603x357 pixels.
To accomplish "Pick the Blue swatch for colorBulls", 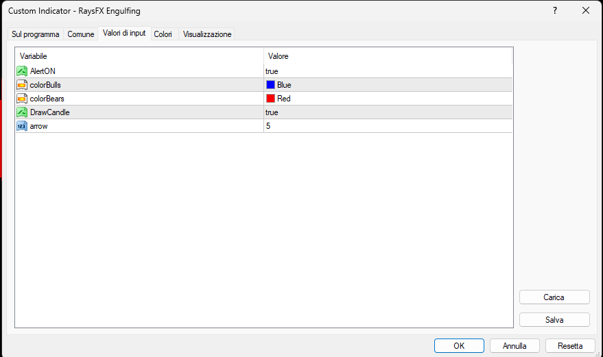I will (271, 84).
